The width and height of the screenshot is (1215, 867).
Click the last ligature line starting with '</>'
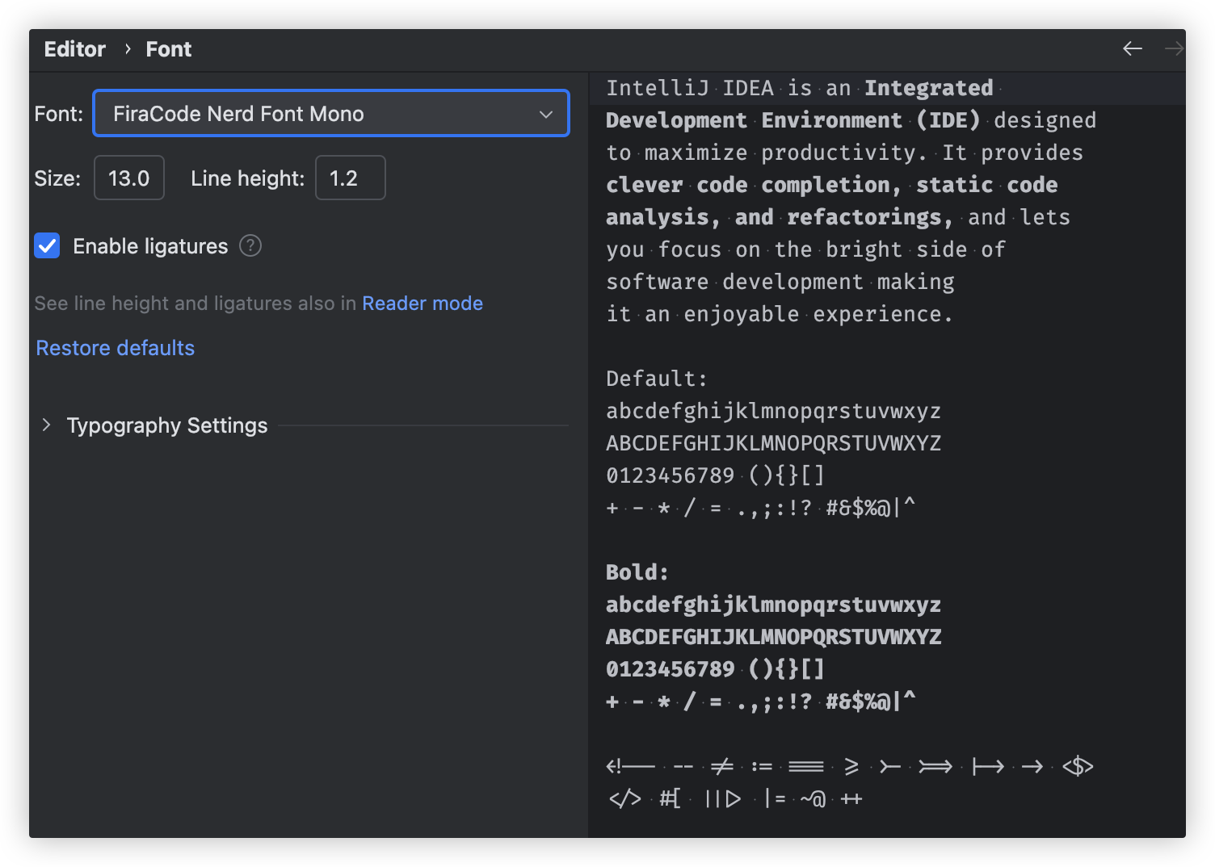pos(735,798)
